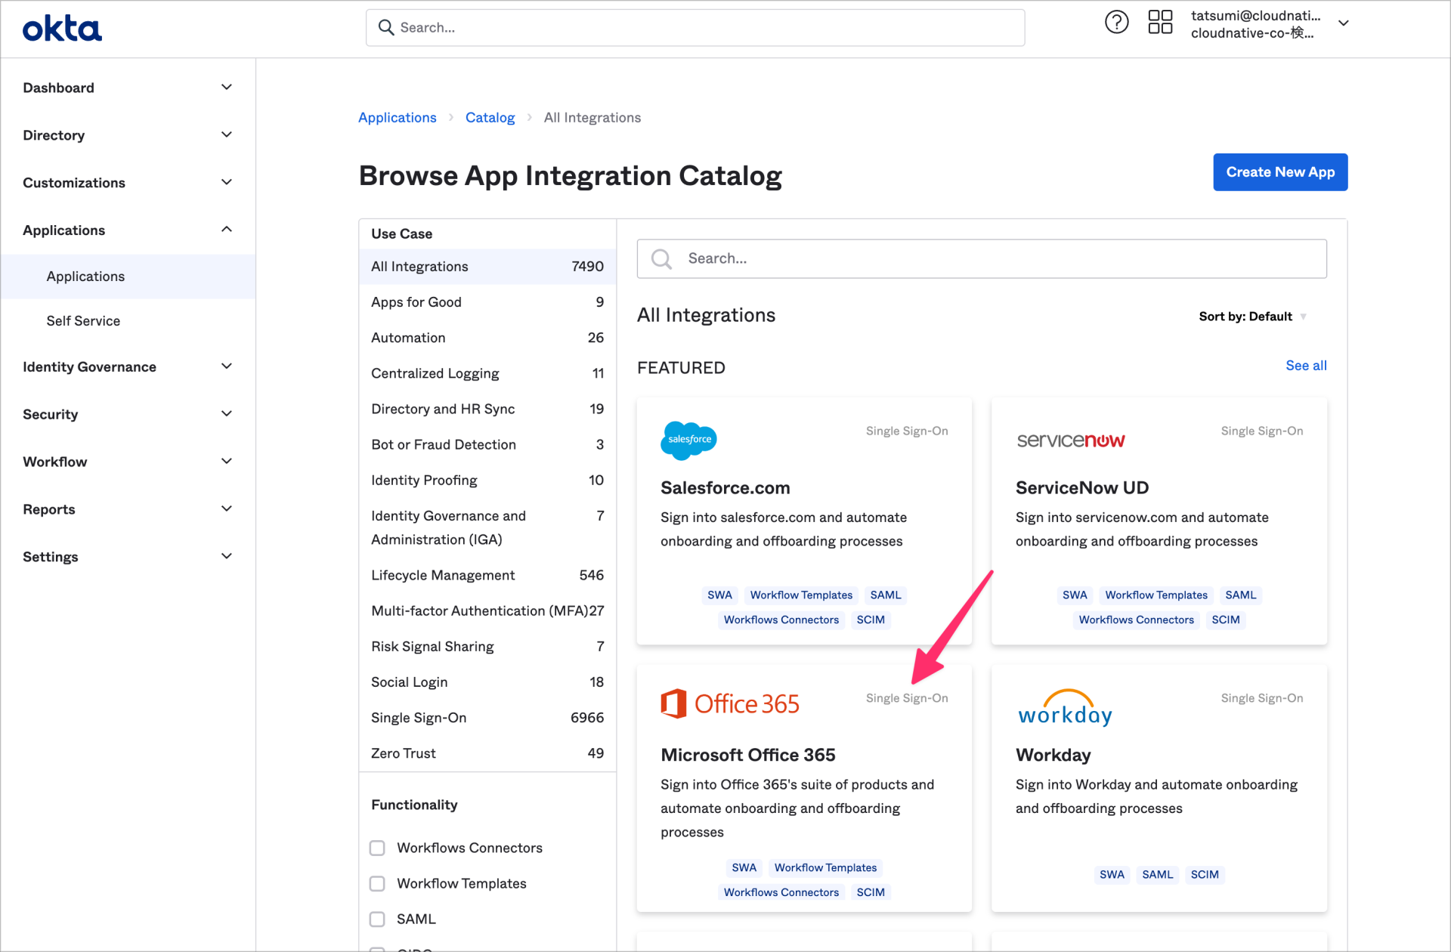This screenshot has height=952, width=1451.
Task: Click the ServiceNow logo icon
Action: pos(1070,440)
